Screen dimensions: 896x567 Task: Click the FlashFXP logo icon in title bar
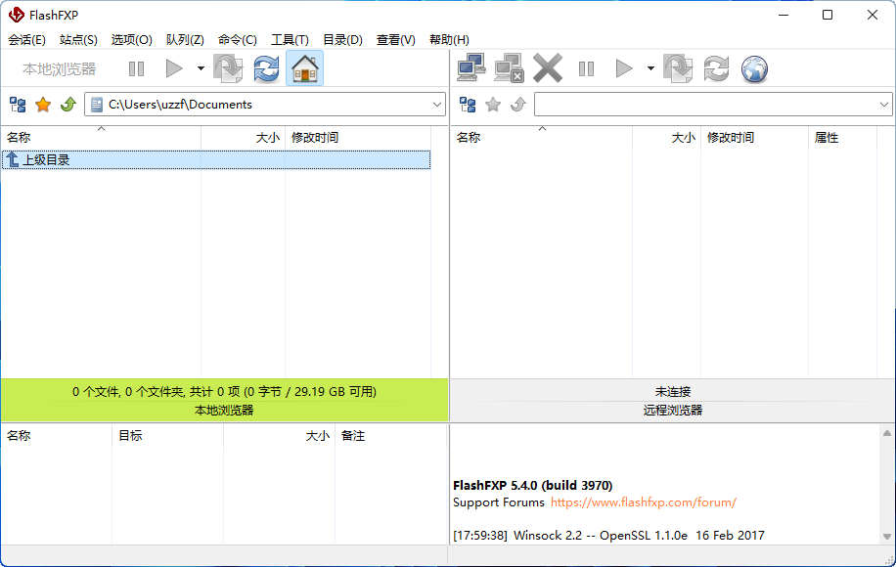(x=16, y=15)
